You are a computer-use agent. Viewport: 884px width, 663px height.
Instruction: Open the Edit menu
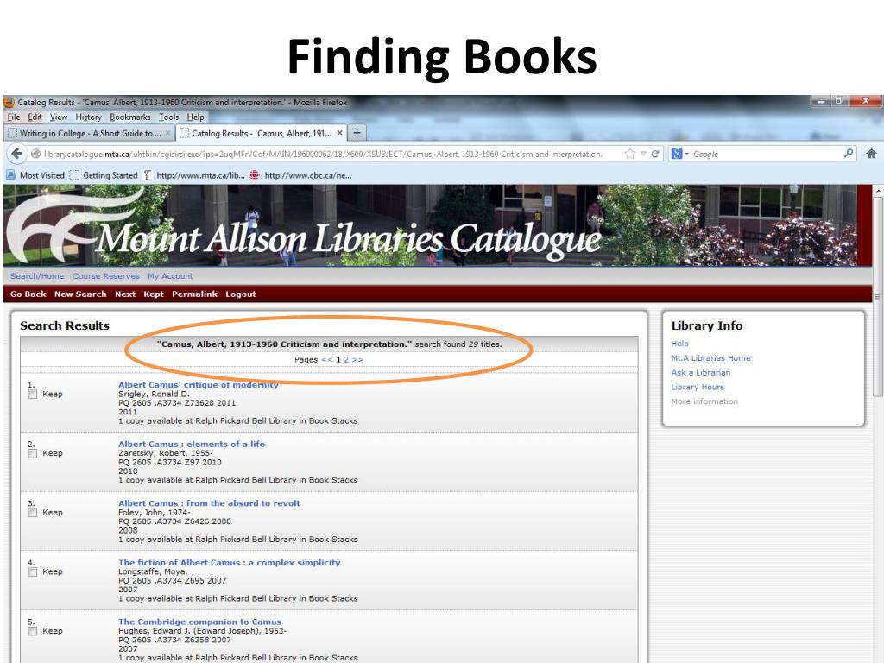(x=35, y=117)
